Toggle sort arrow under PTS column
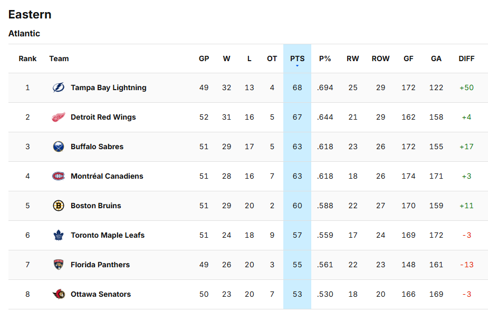 tap(297, 66)
